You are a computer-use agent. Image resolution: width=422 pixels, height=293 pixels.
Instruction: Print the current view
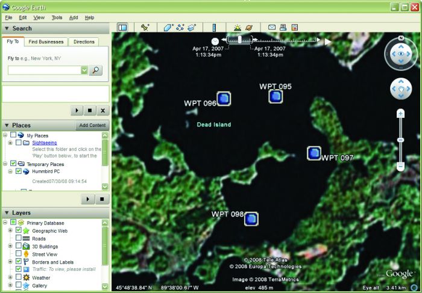[283, 27]
